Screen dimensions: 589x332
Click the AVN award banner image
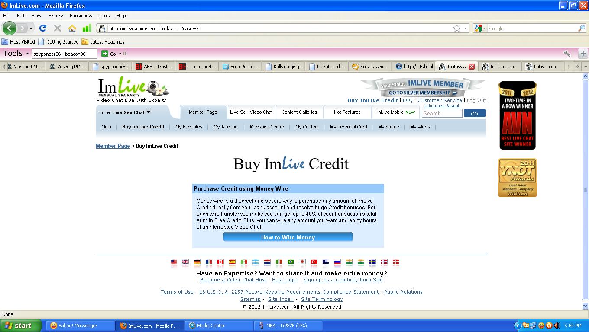click(x=518, y=115)
